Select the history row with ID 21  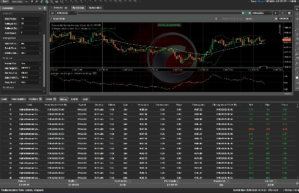(149, 134)
